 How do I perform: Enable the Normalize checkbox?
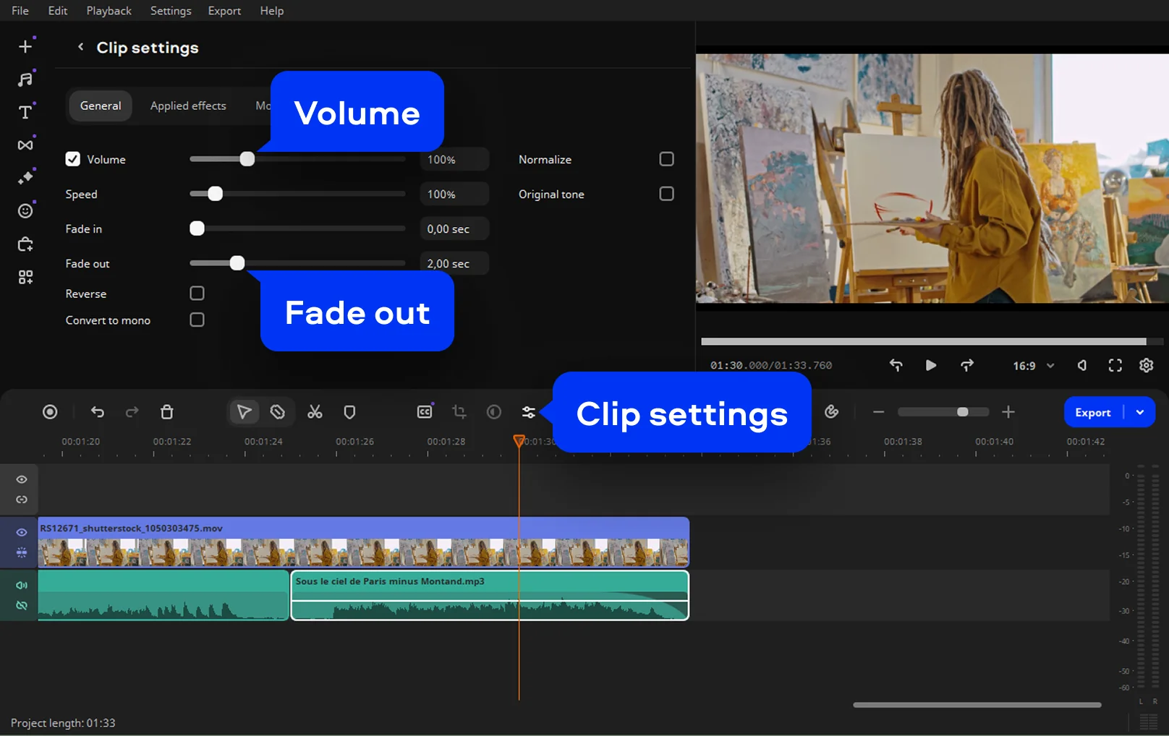[x=666, y=159]
